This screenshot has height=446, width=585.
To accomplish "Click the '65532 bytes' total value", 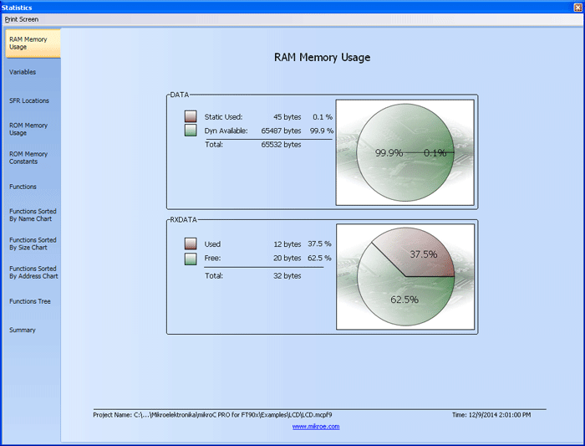I will (x=281, y=145).
